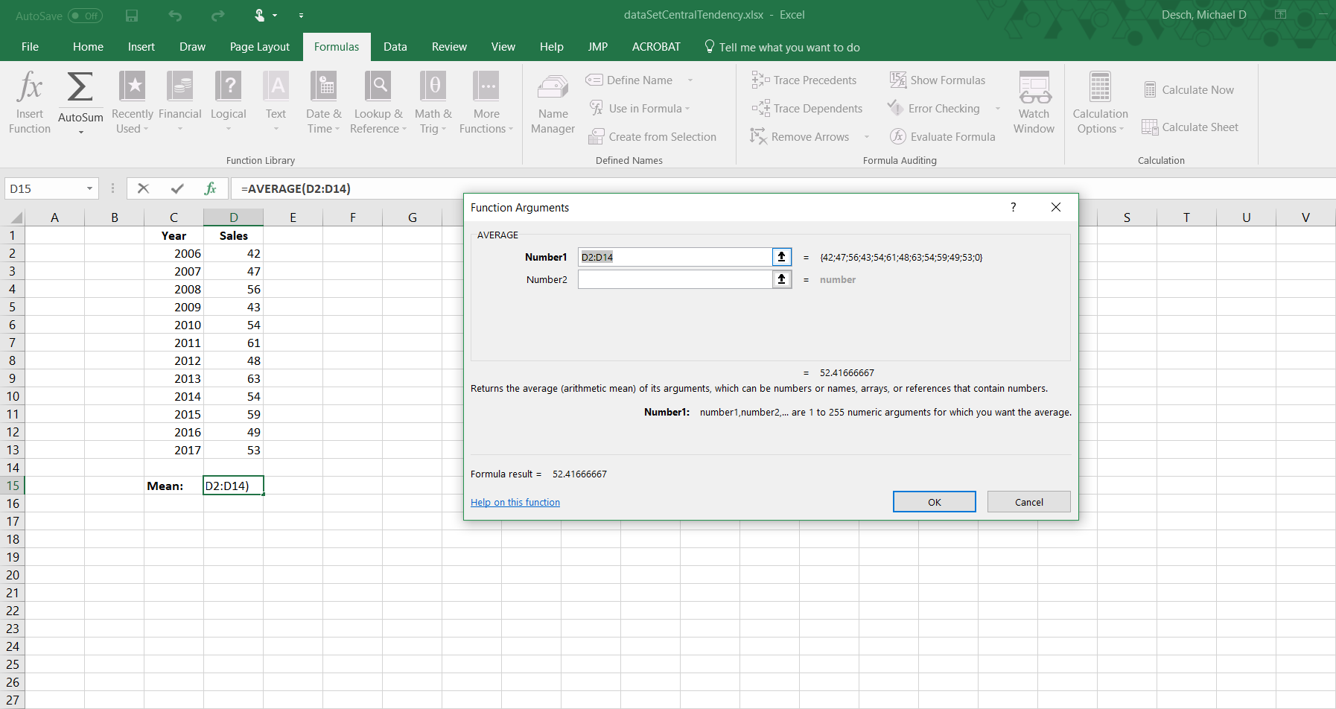Click the Number2 input field
This screenshot has height=709, width=1336.
point(675,279)
